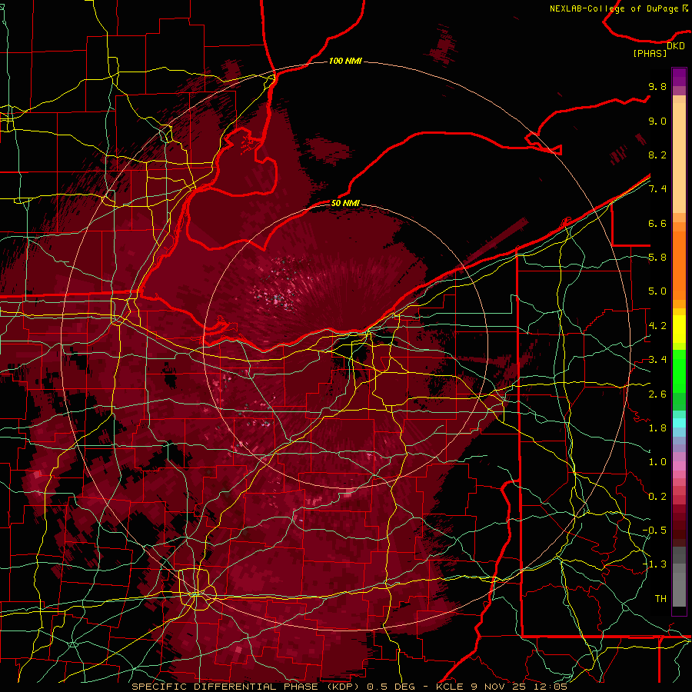Pick the bright green segment of the color bar
This screenshot has height=692, width=692.
coord(679,371)
